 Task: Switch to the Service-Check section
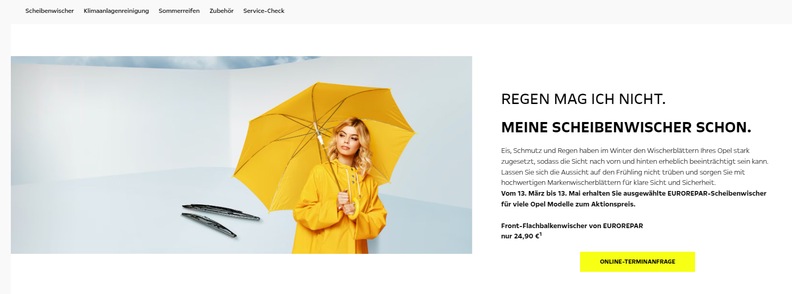point(263,11)
